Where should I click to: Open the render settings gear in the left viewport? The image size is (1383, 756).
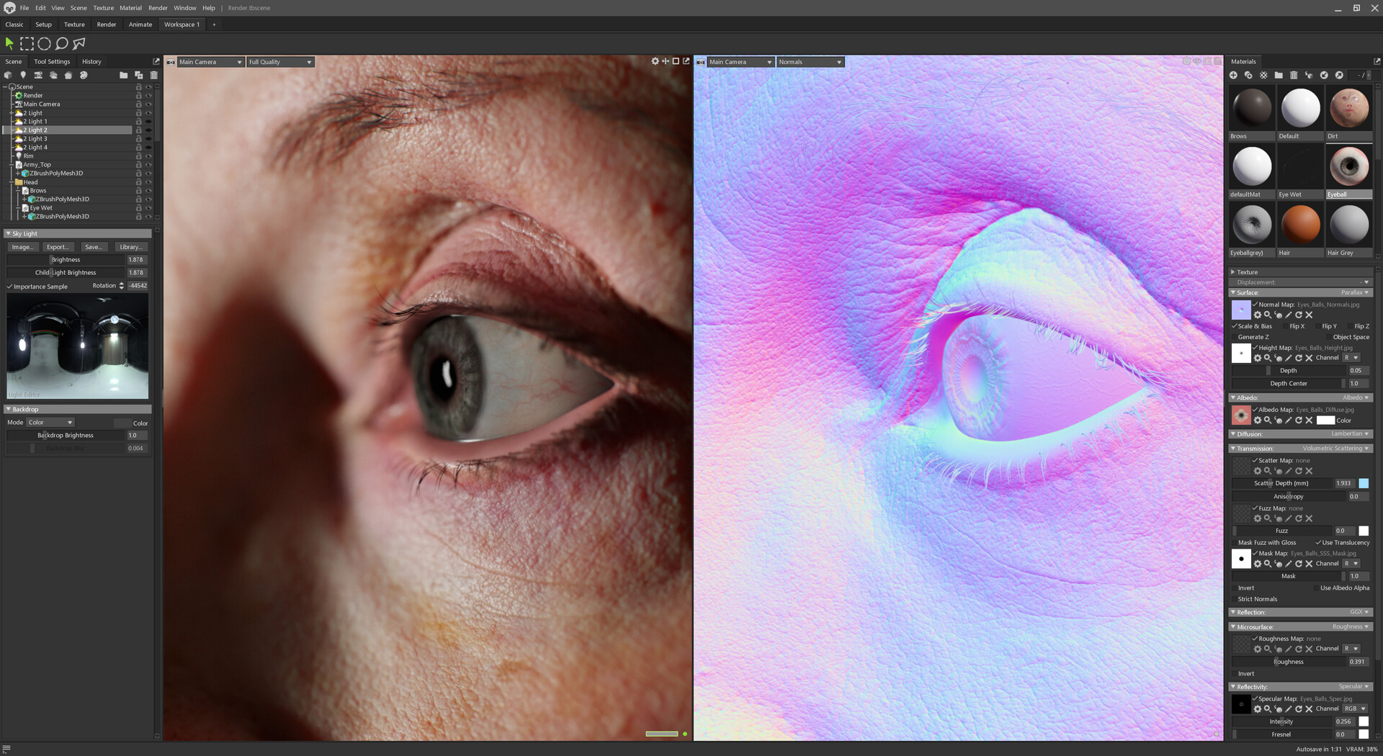coord(655,61)
